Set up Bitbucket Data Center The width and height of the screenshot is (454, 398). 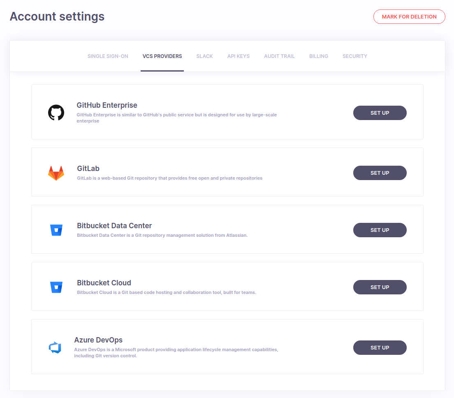point(380,230)
